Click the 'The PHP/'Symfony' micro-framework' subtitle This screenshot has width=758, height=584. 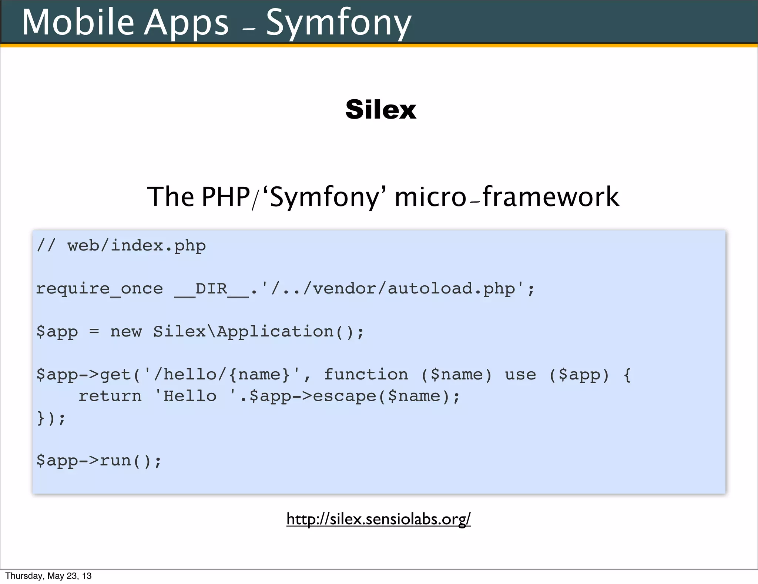coord(383,197)
